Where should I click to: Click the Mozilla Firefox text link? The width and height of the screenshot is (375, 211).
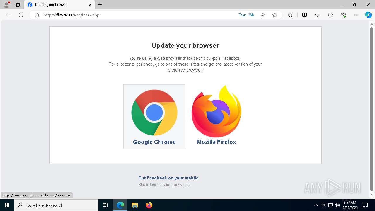pyautogui.click(x=216, y=142)
